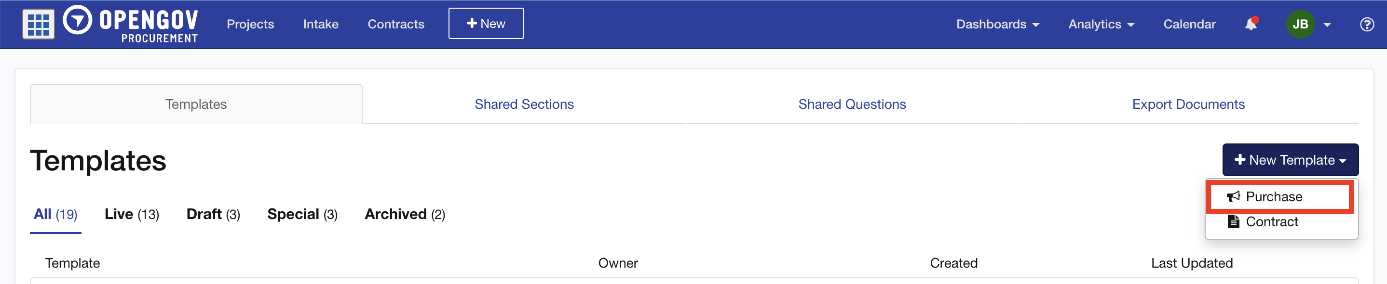Image resolution: width=1387 pixels, height=284 pixels.
Task: Click the JB user avatar
Action: 1300,24
